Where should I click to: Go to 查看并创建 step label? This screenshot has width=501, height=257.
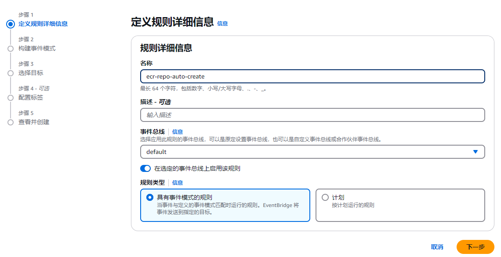[34, 122]
